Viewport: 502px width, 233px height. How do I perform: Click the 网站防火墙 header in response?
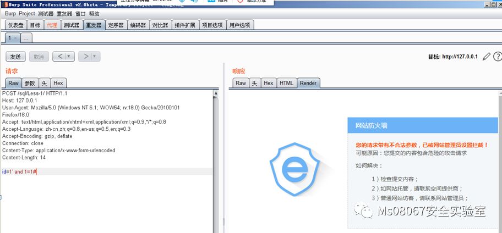pyautogui.click(x=372, y=126)
